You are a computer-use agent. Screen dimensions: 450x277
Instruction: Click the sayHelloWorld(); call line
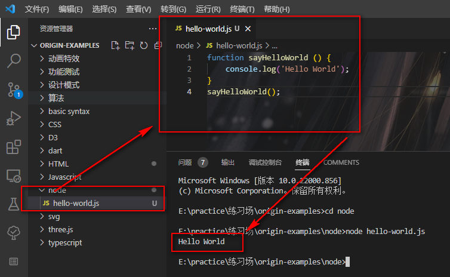[244, 92]
